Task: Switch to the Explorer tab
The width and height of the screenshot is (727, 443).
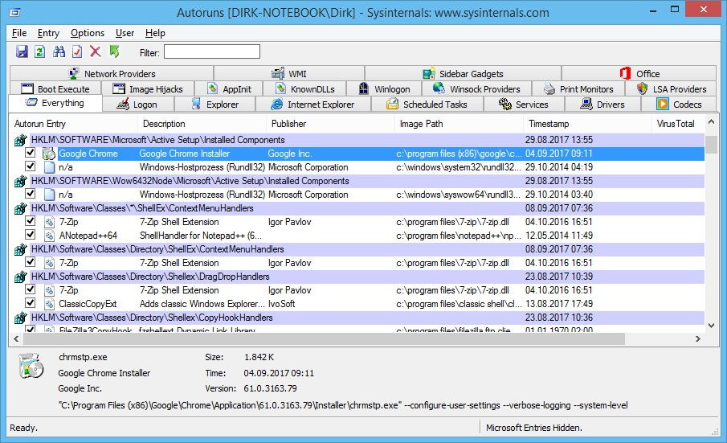Action: coord(215,105)
